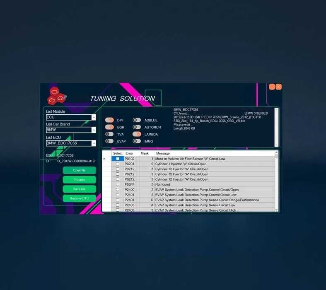
Task: Check the P02FF row checkbox
Action: 118,184
